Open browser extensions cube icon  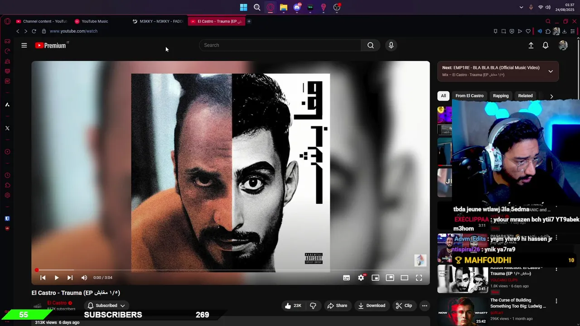click(x=548, y=31)
